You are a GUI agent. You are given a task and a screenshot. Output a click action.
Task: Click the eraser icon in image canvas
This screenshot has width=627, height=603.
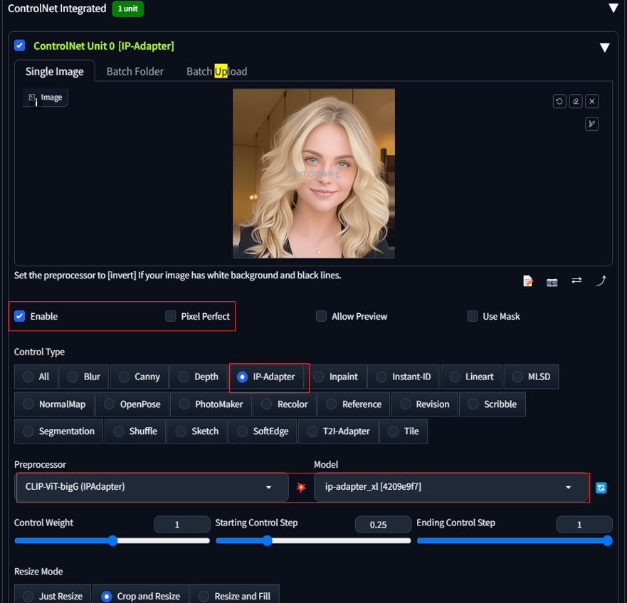click(x=576, y=102)
